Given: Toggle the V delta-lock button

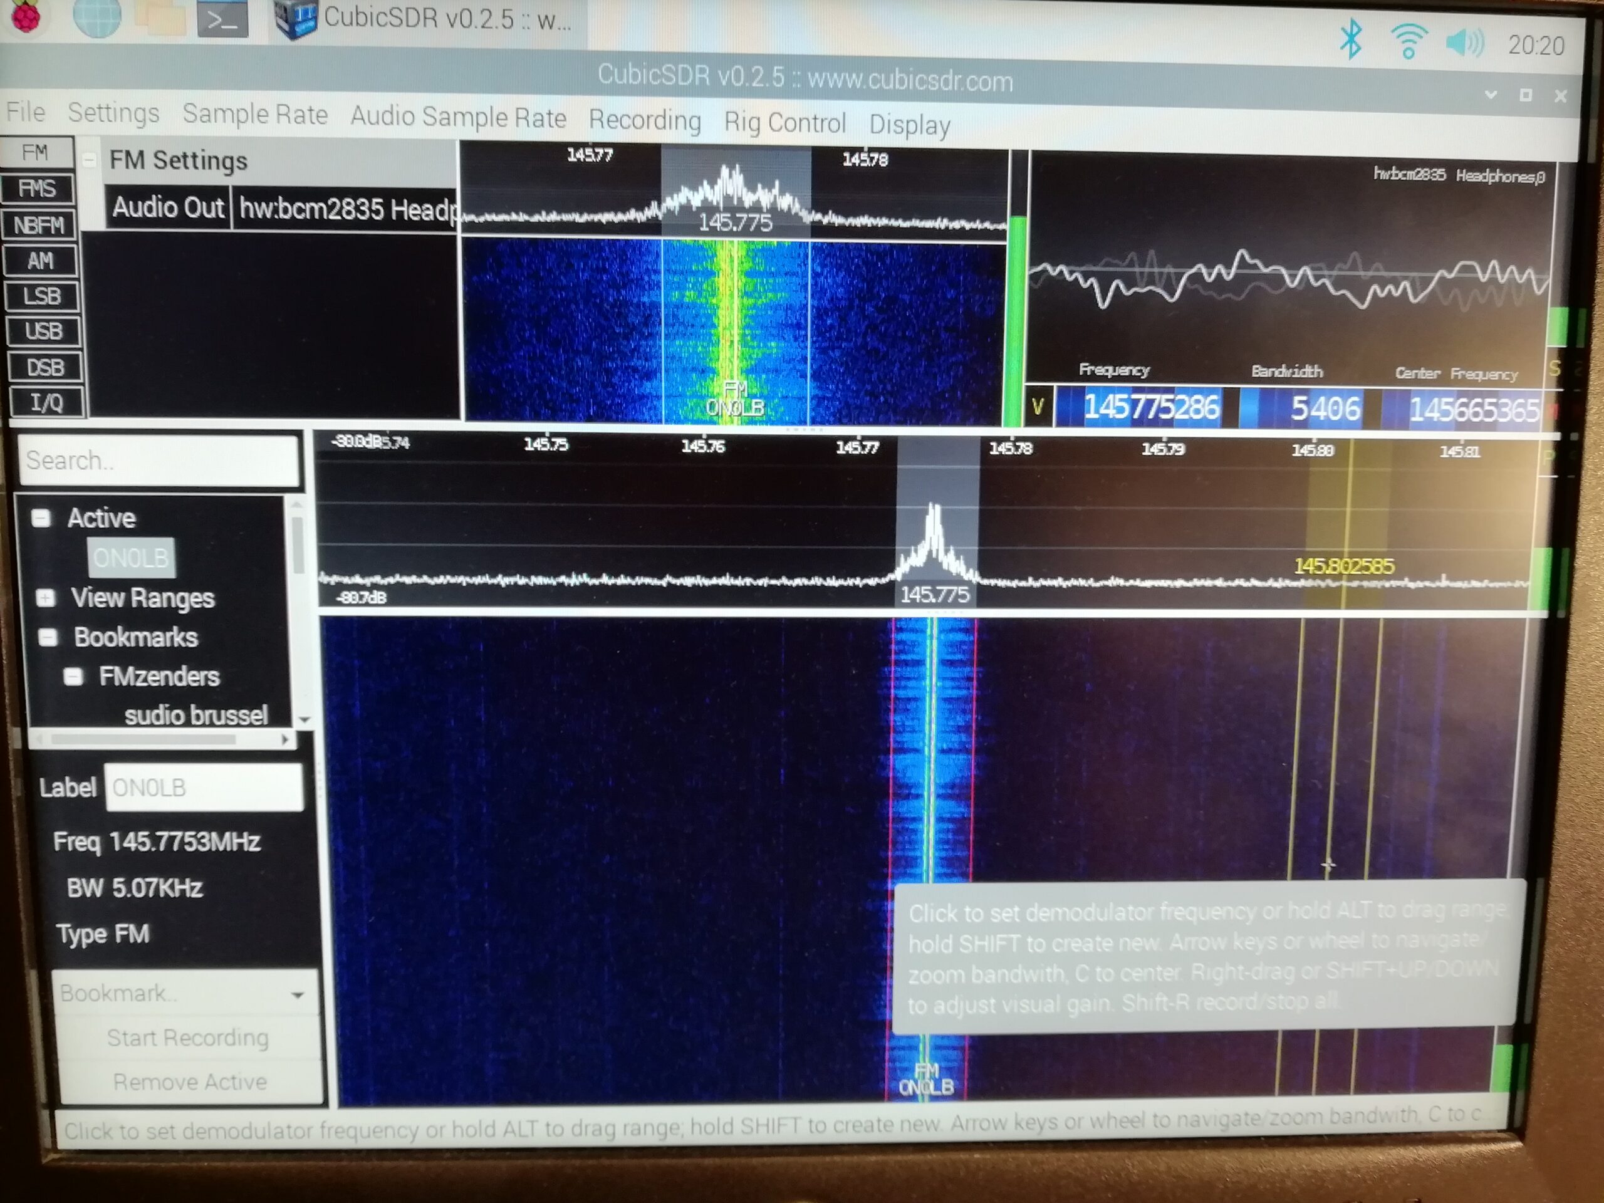Looking at the screenshot, I should pyautogui.click(x=1038, y=406).
